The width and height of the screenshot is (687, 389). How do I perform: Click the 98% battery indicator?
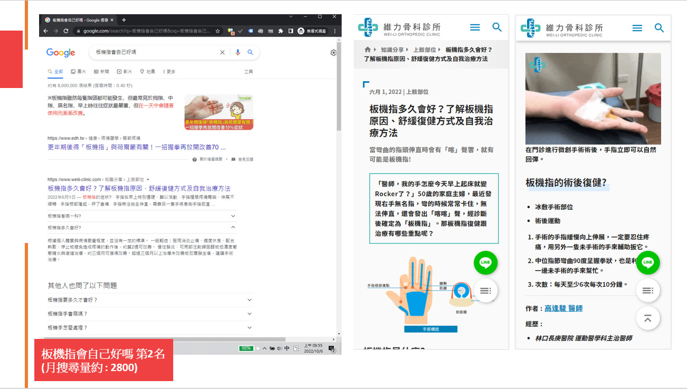click(246, 348)
